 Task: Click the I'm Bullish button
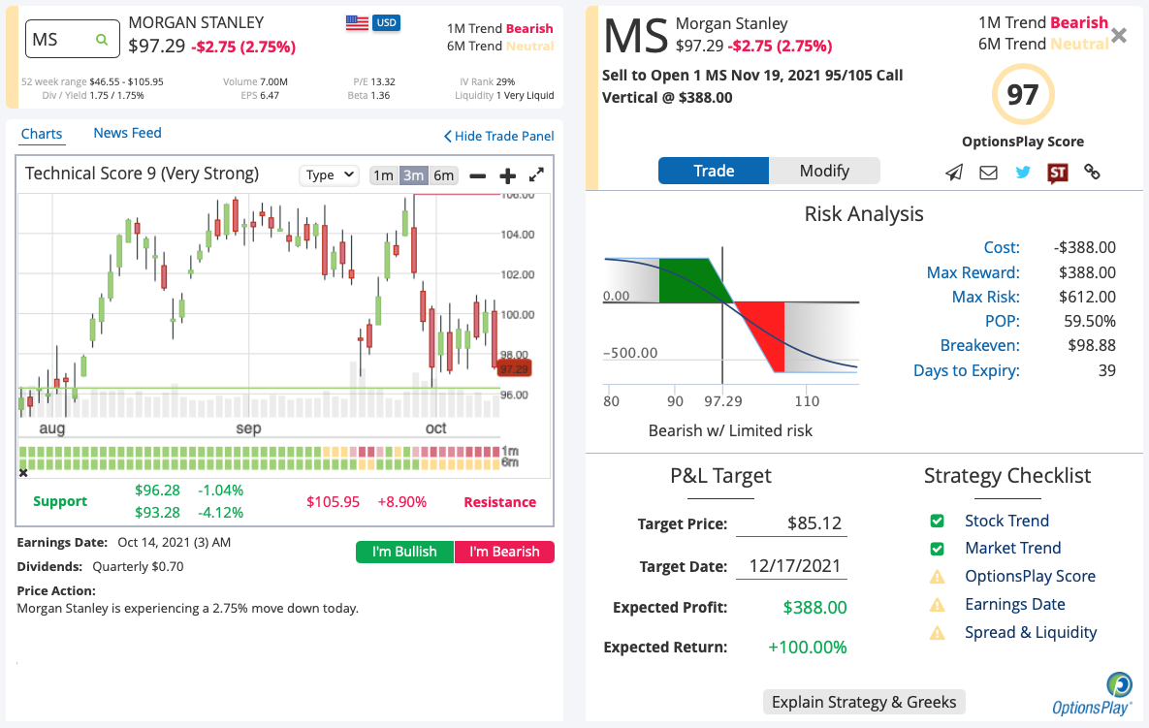404,552
